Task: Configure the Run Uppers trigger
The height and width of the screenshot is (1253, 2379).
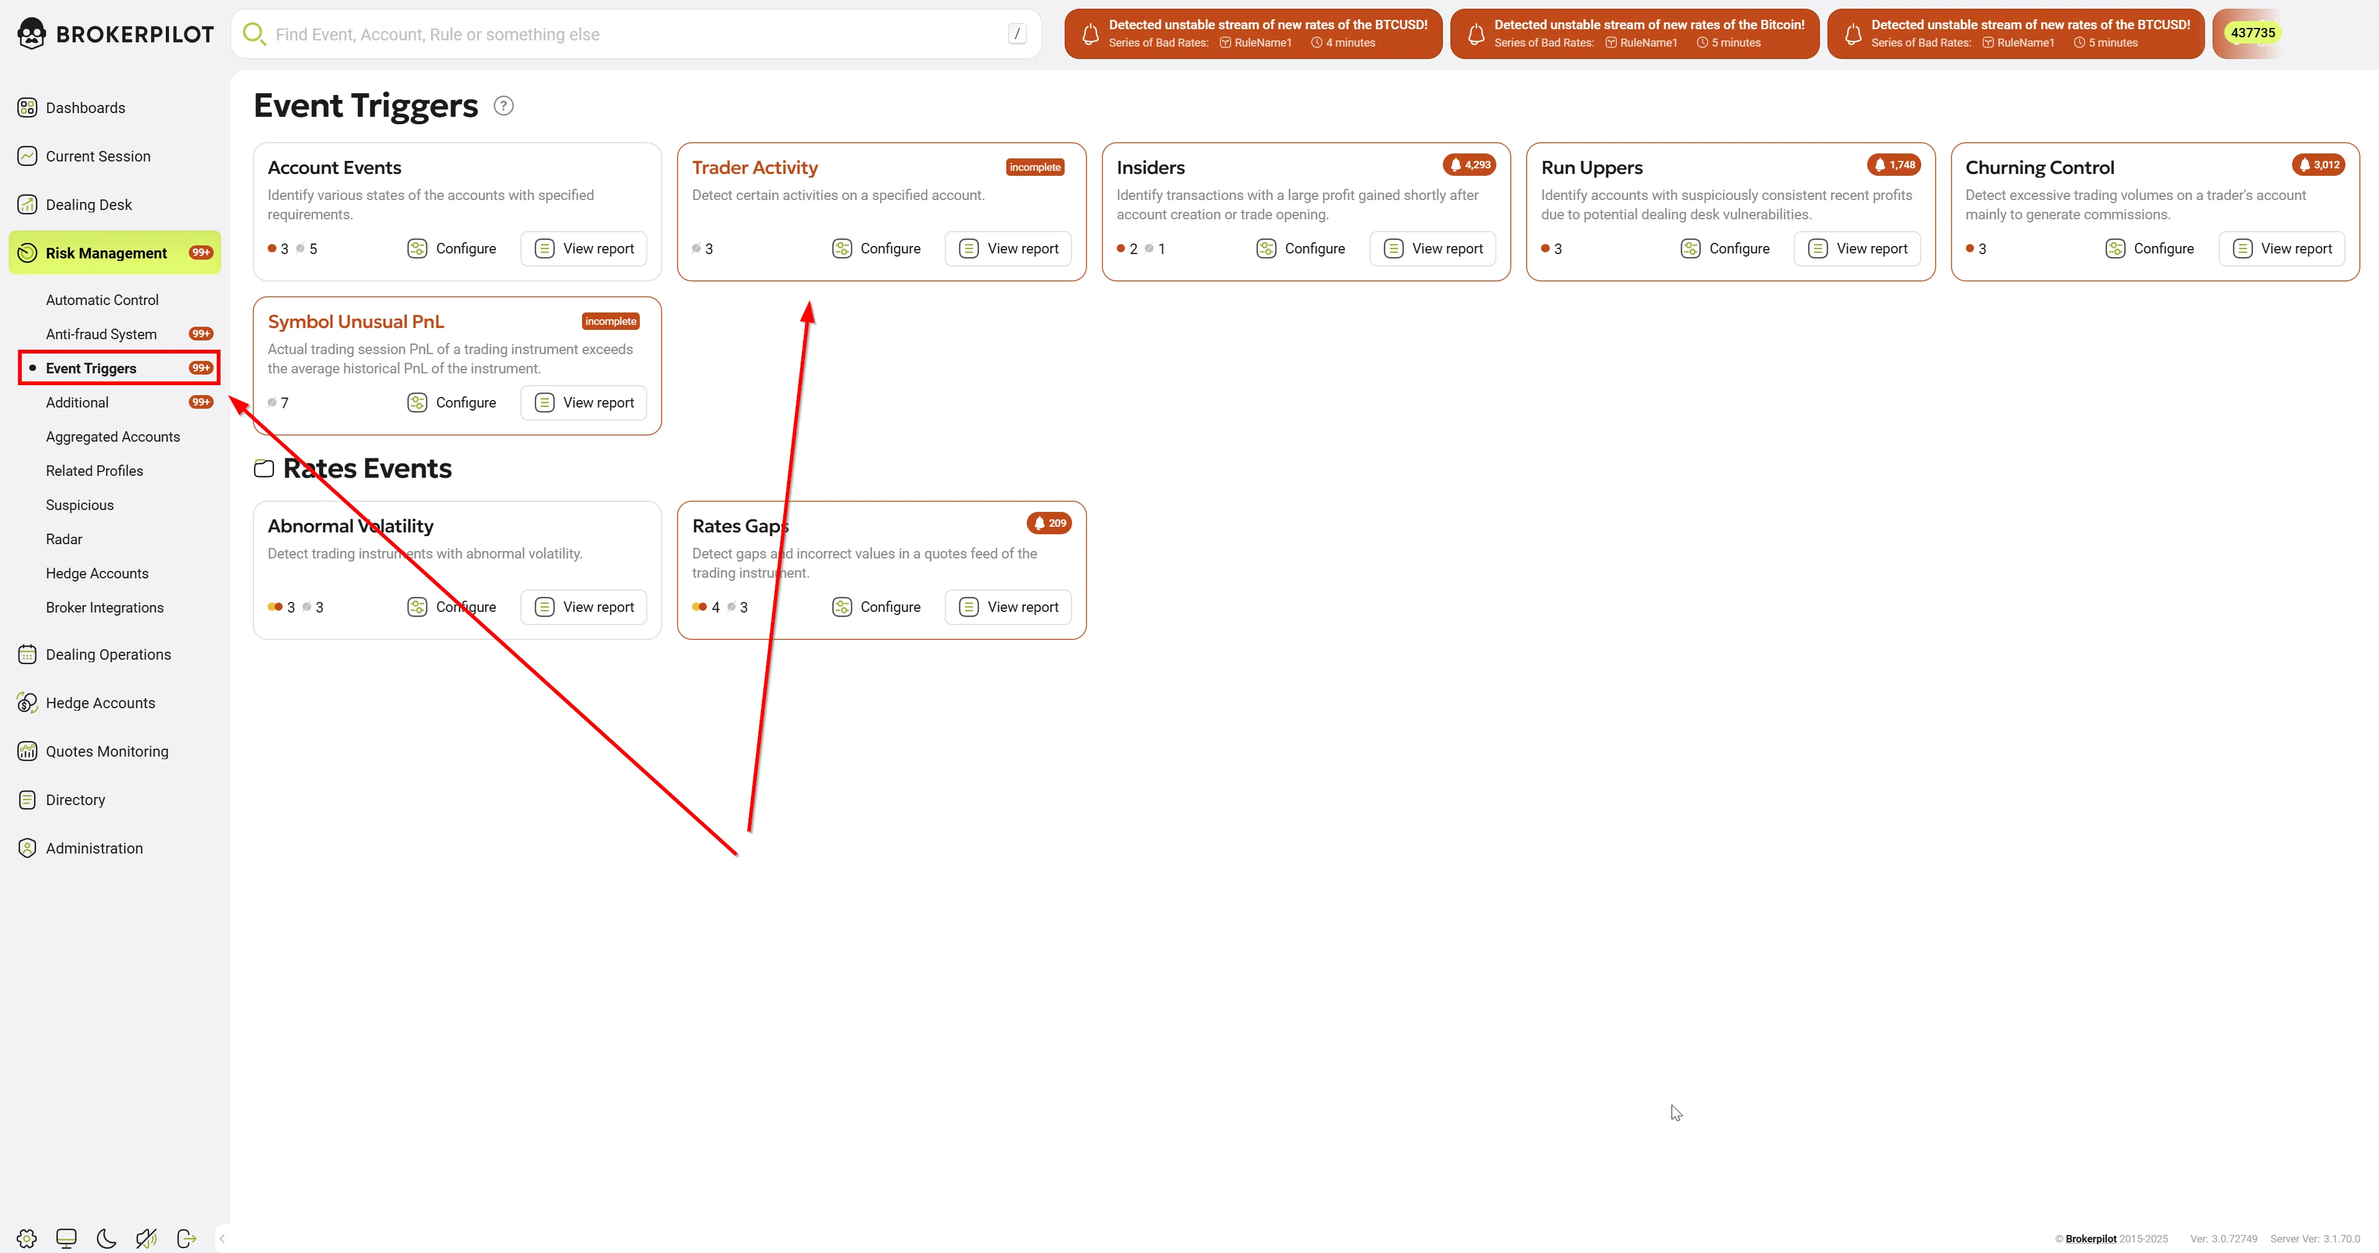Action: tap(1725, 248)
